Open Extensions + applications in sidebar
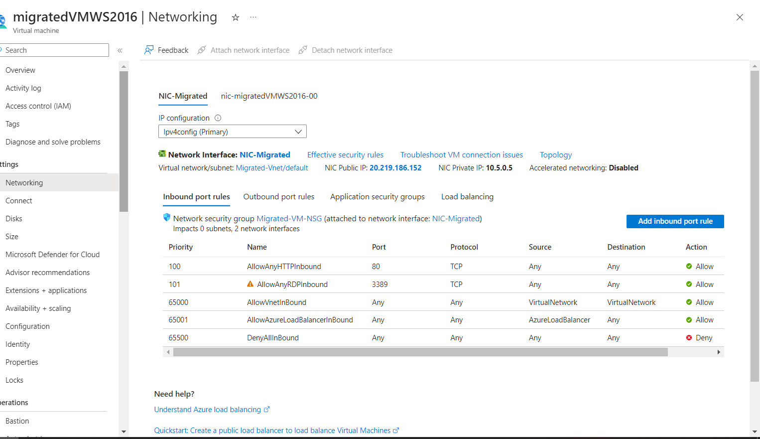 point(46,291)
